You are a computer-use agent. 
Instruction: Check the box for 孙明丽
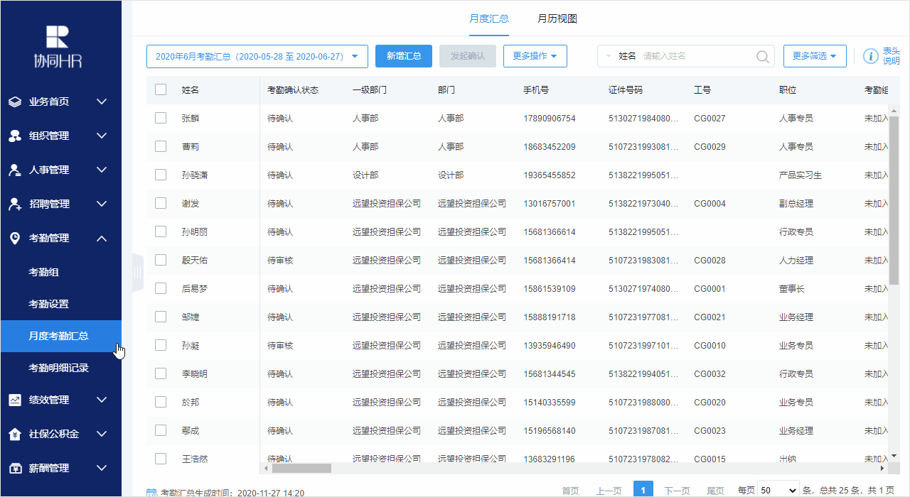click(x=161, y=232)
